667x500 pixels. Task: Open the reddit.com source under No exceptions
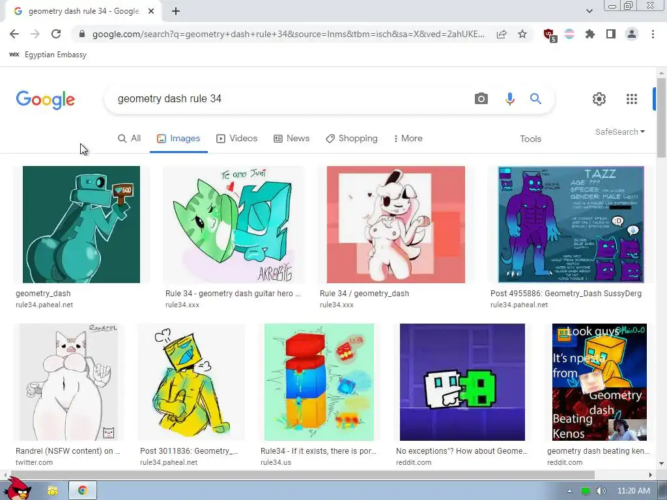pyautogui.click(x=414, y=462)
